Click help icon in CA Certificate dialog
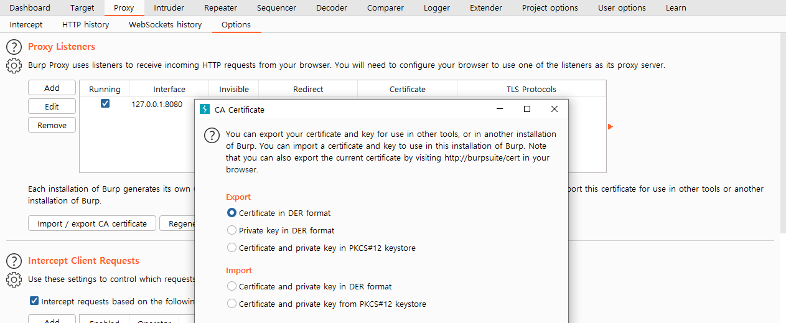Viewport: 786px width, 323px height. pos(212,135)
